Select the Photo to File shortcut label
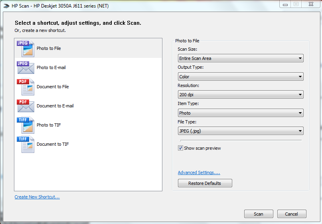 click(x=49, y=48)
